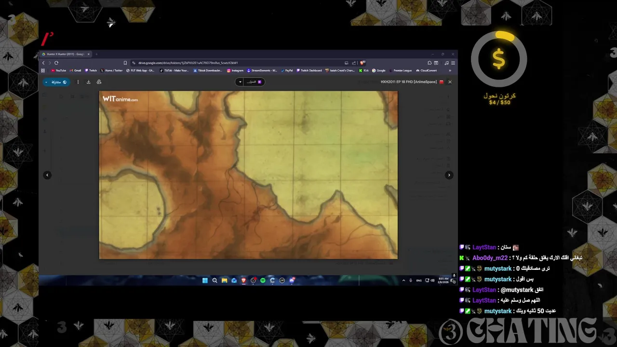The width and height of the screenshot is (617, 347).
Task: Click the browser forward arrow
Action: click(50, 63)
